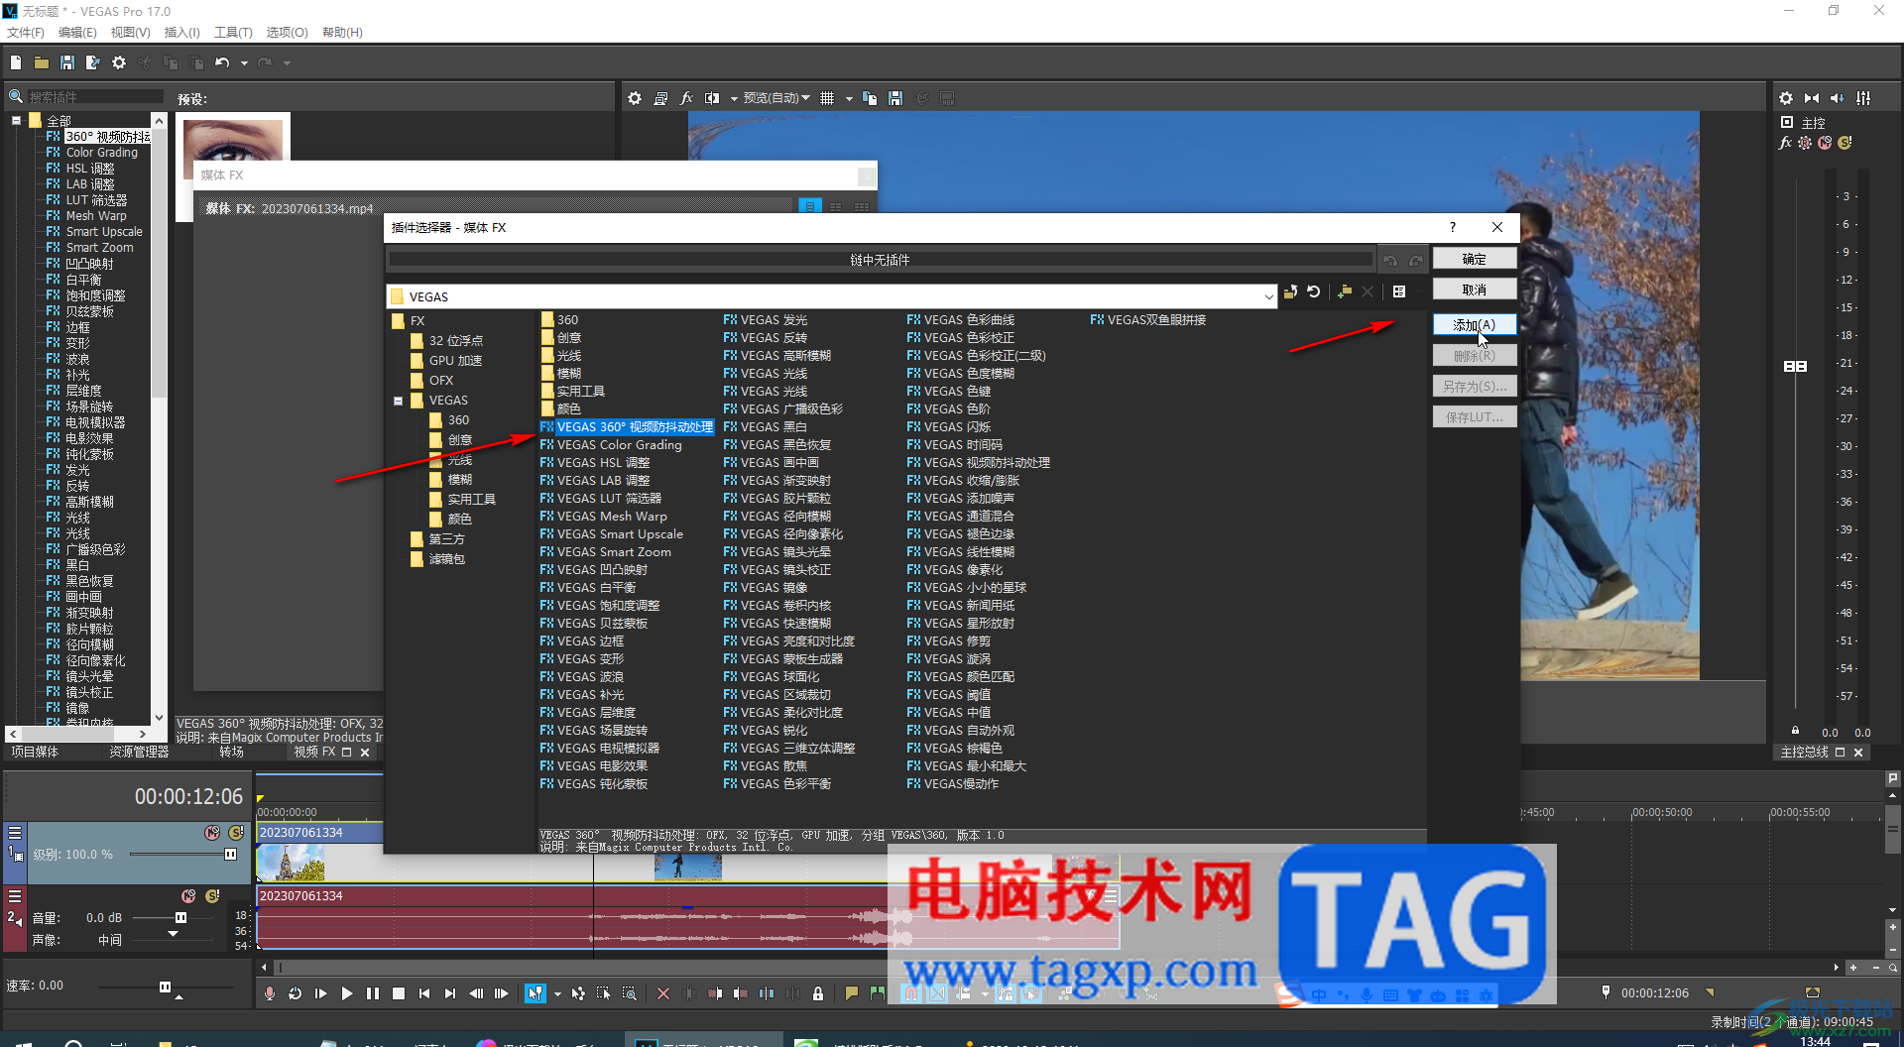Toggle solo on the master bus
The height and width of the screenshot is (1047, 1904).
(x=1844, y=143)
